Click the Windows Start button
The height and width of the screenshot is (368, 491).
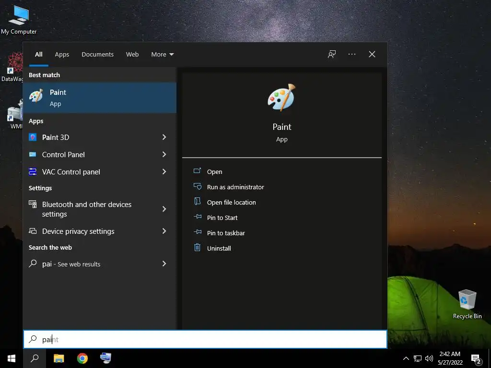(x=12, y=358)
